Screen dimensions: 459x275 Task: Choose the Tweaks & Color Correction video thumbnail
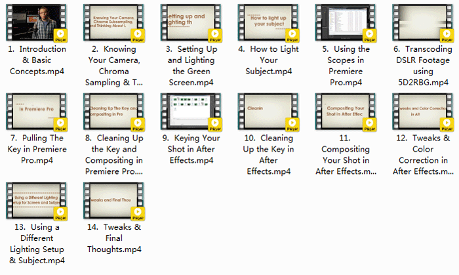[x=423, y=111]
